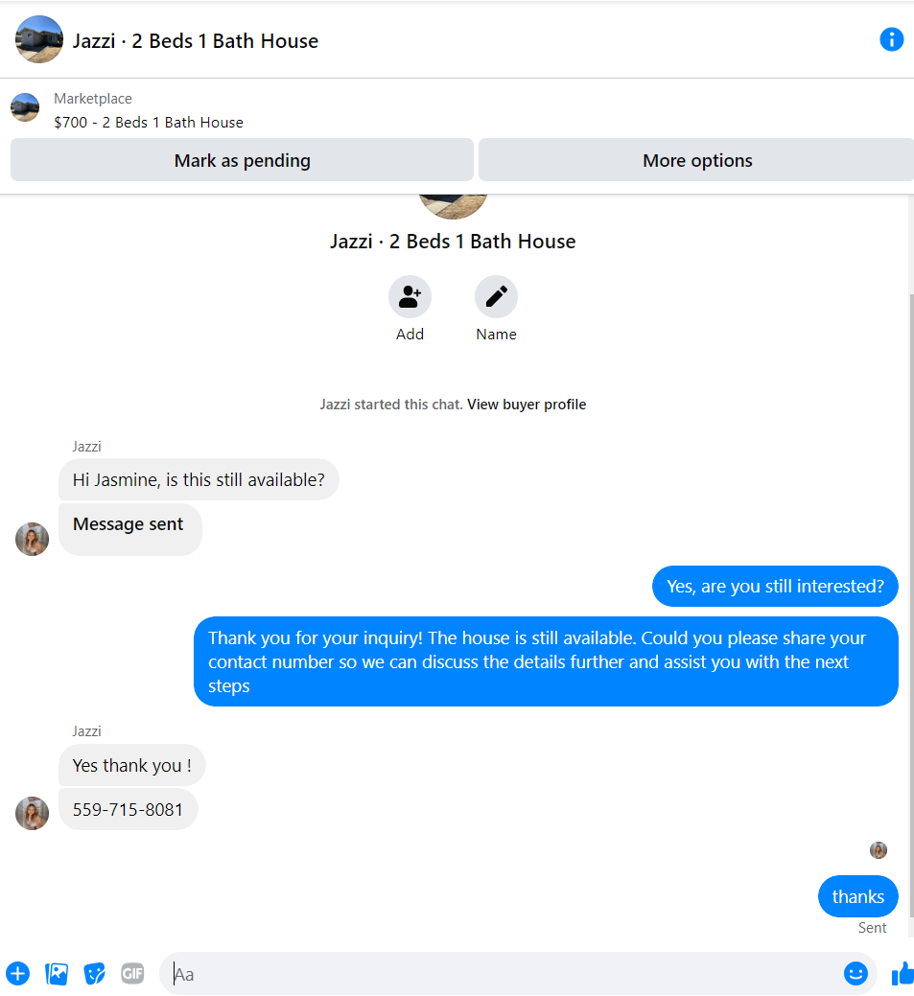Open Marketplace listing $700 2 Beds link
Screen dimensions: 914x996
148,123
